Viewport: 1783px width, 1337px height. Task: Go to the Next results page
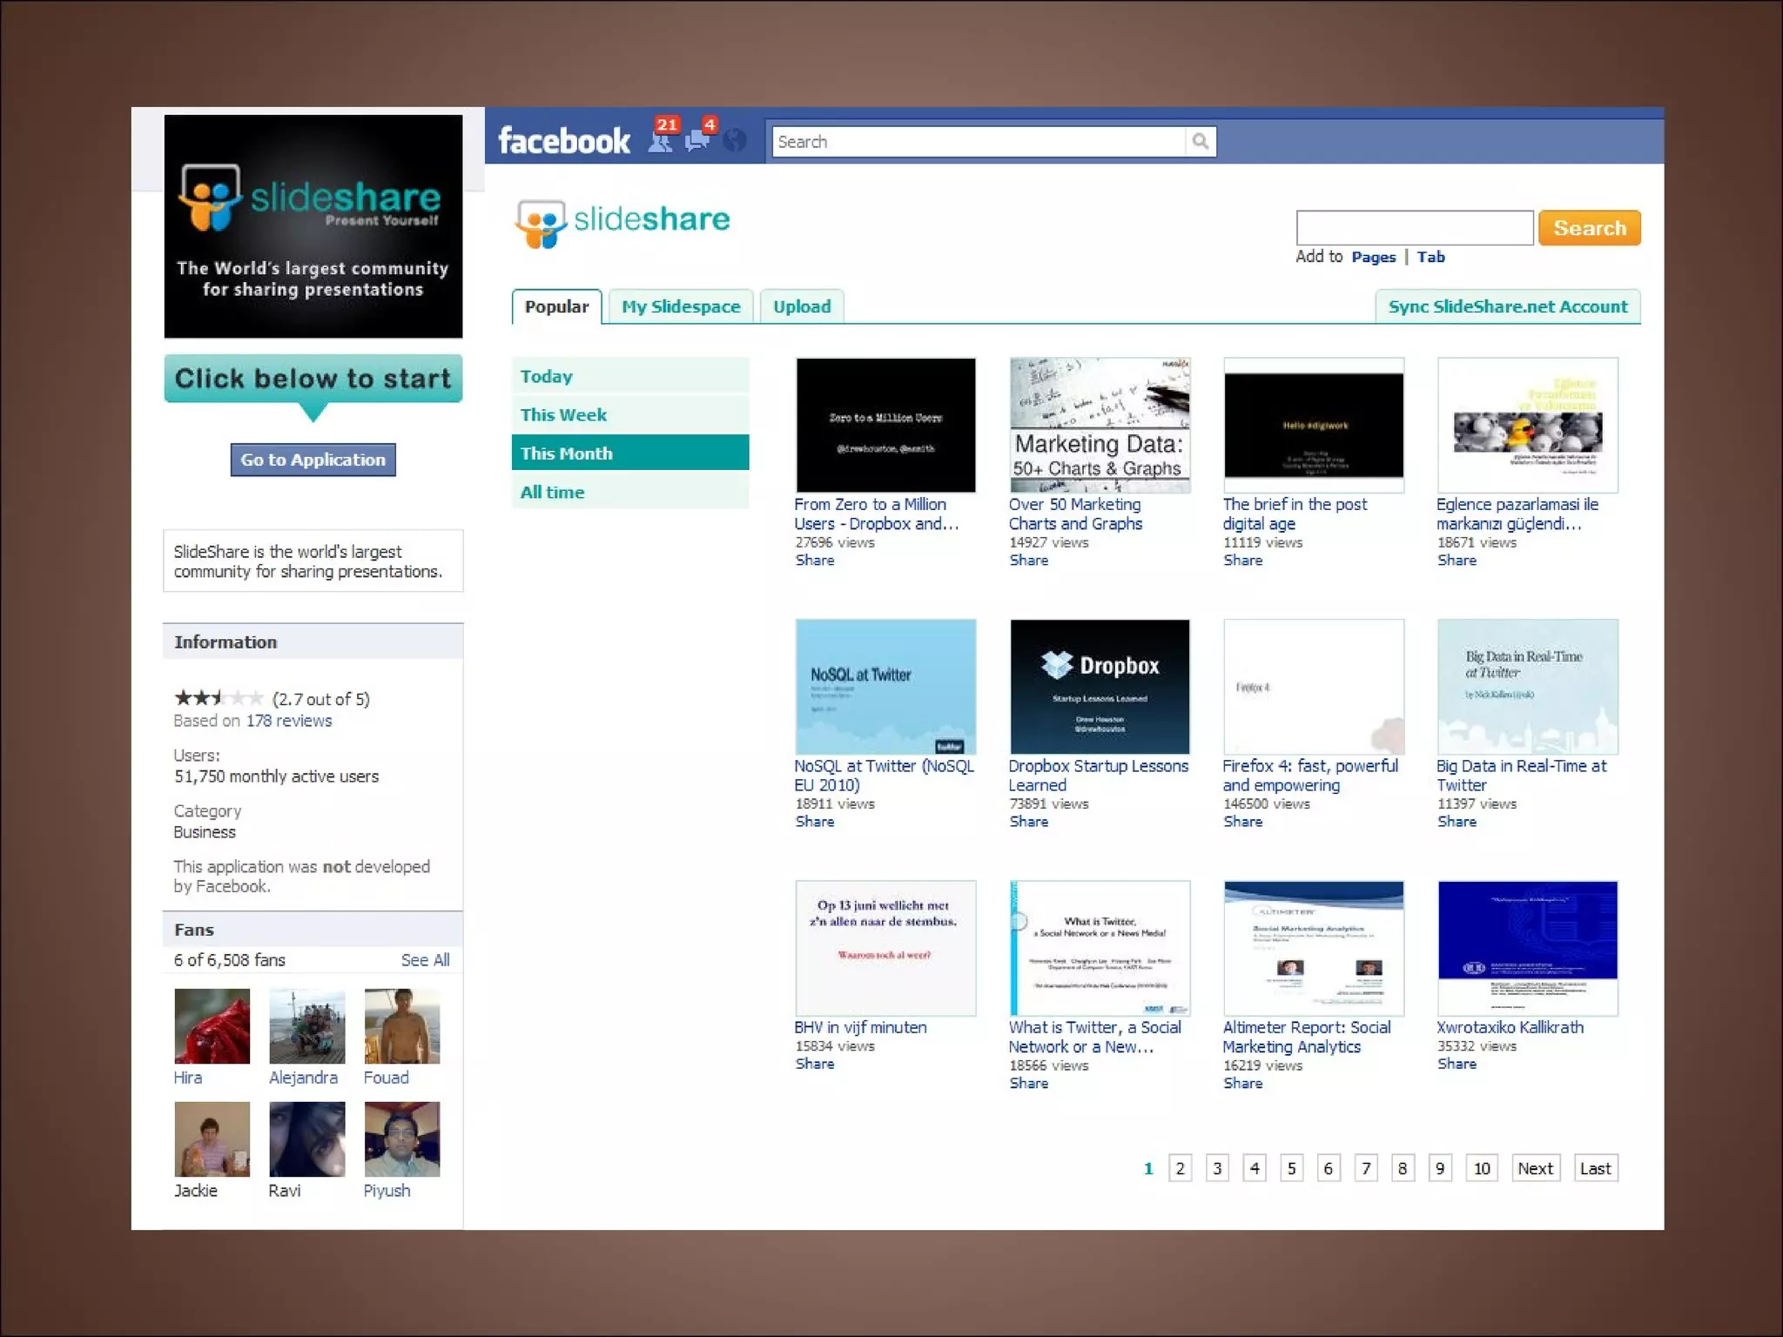pyautogui.click(x=1535, y=1168)
